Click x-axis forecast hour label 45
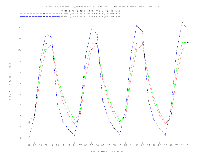 click(x=114, y=145)
